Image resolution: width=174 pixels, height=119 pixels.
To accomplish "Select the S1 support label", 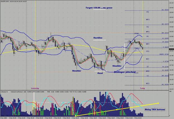I will pos(148,66).
